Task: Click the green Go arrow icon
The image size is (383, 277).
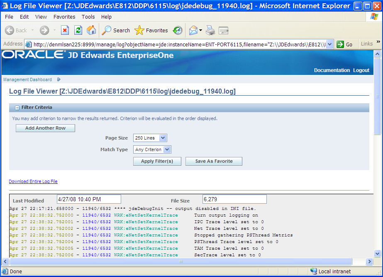Action: (340, 44)
